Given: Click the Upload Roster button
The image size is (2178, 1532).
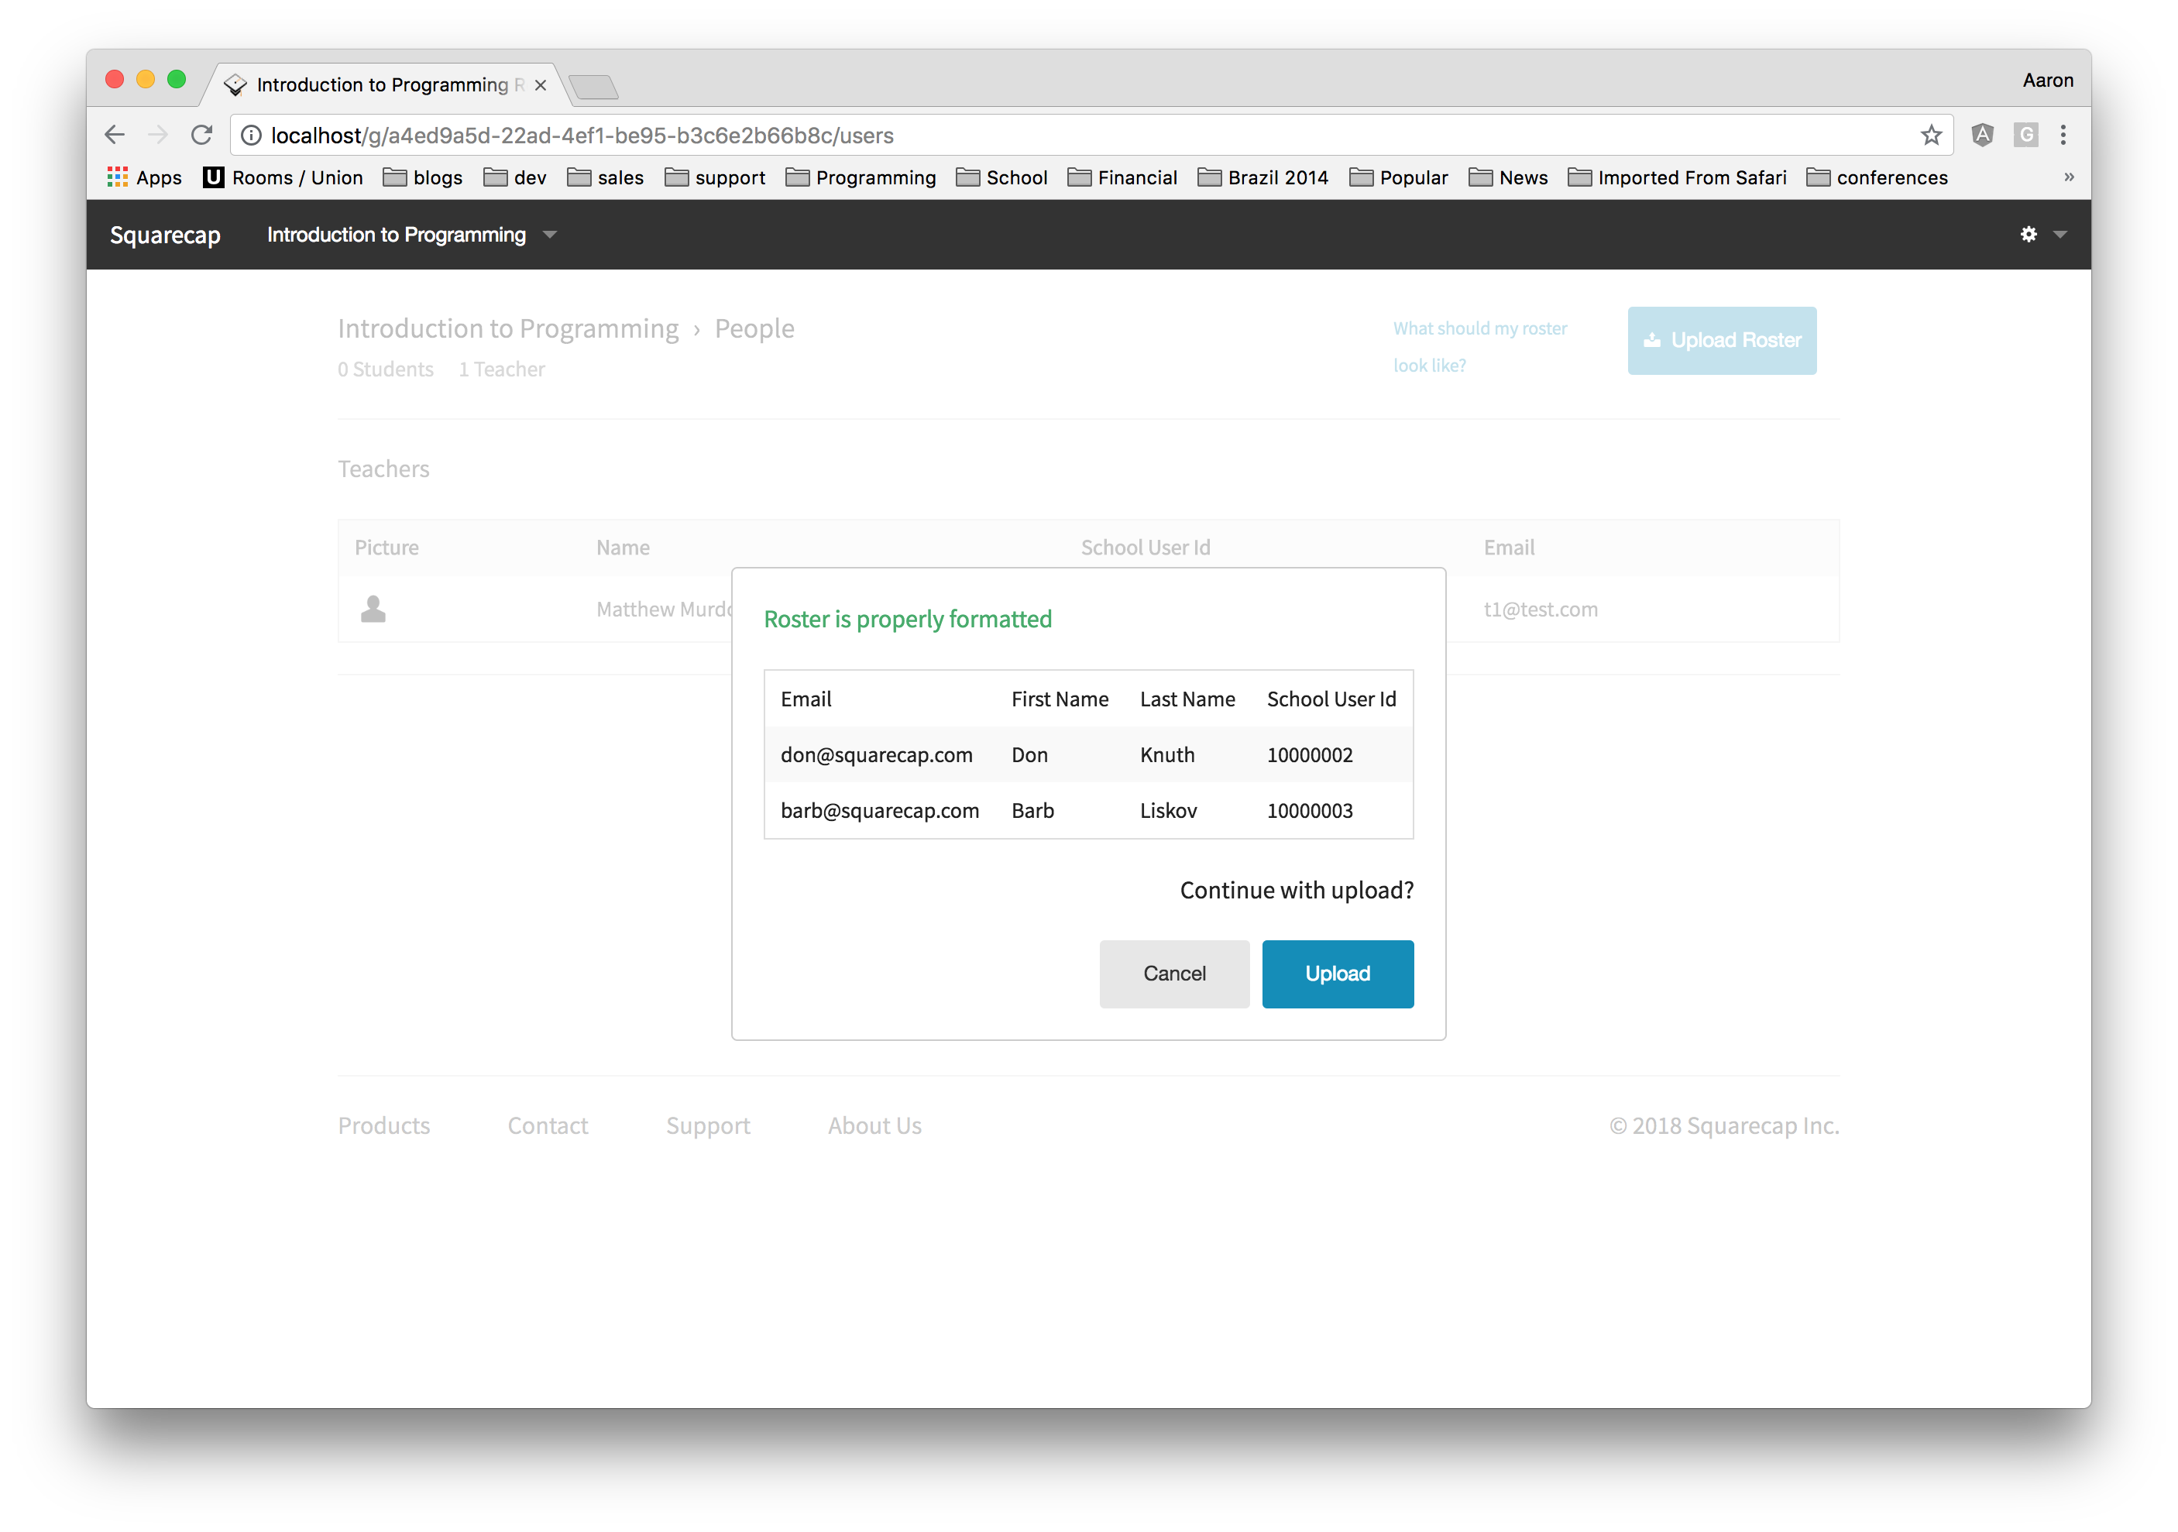Looking at the screenshot, I should pos(1721,339).
